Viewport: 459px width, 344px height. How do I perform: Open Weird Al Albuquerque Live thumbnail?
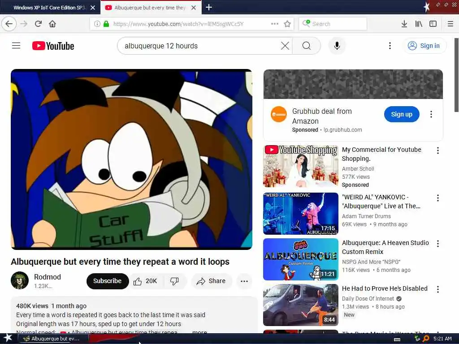tap(301, 214)
